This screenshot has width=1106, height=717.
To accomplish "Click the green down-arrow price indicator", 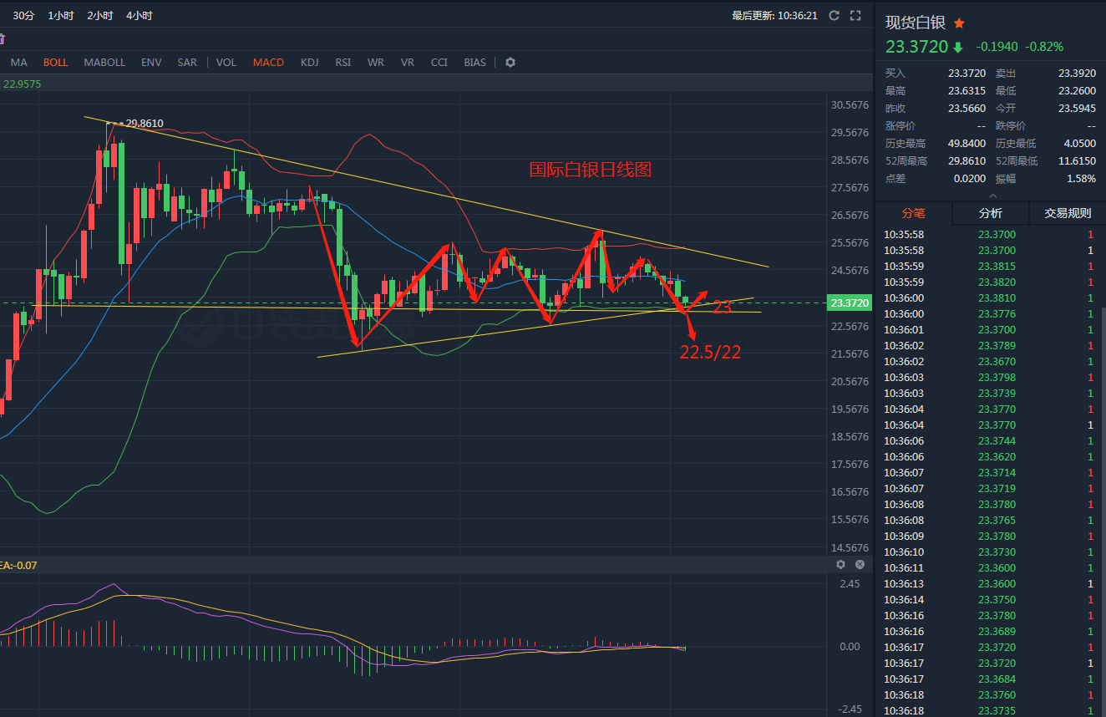I will click(958, 48).
